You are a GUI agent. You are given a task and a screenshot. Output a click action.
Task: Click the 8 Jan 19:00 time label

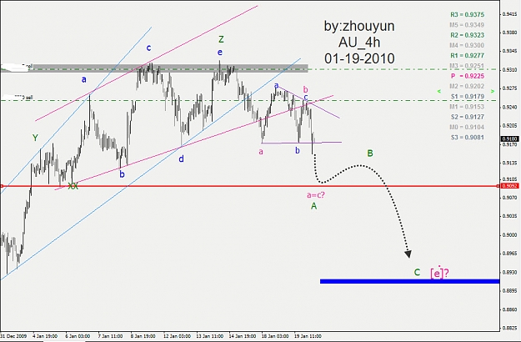[x=143, y=336]
